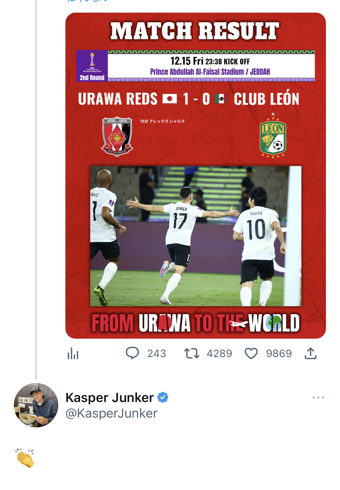Click the 4289 retweets count

[x=219, y=354]
